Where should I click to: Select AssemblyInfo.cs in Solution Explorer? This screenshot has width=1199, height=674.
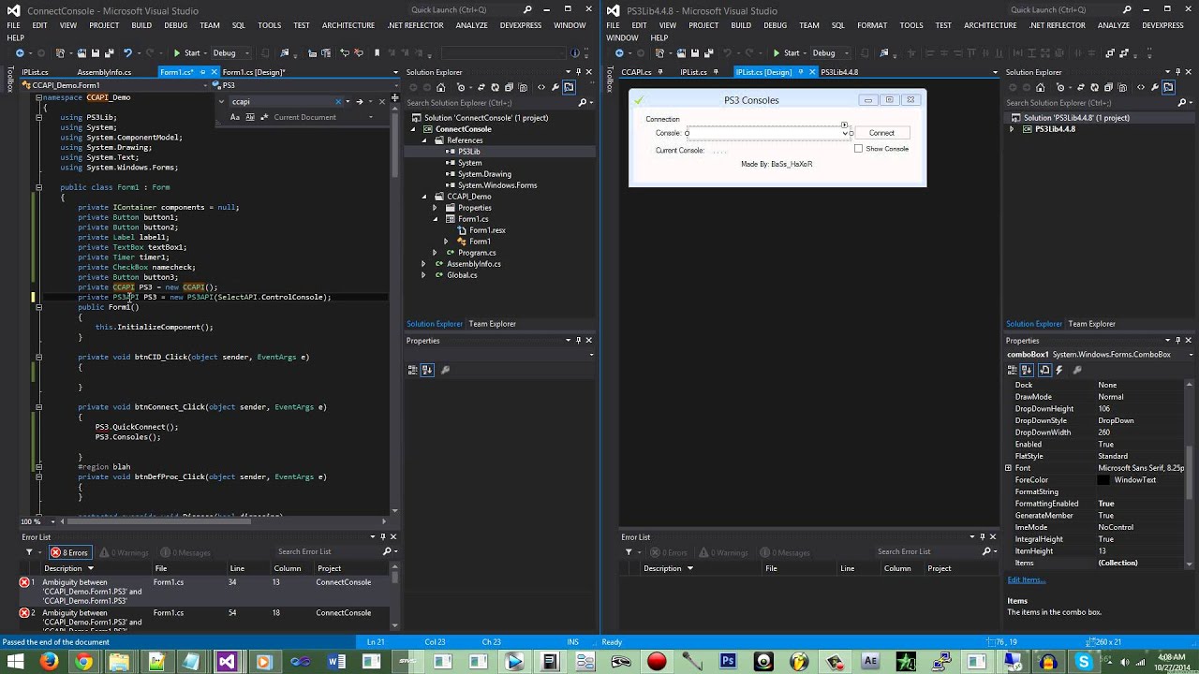(x=474, y=264)
